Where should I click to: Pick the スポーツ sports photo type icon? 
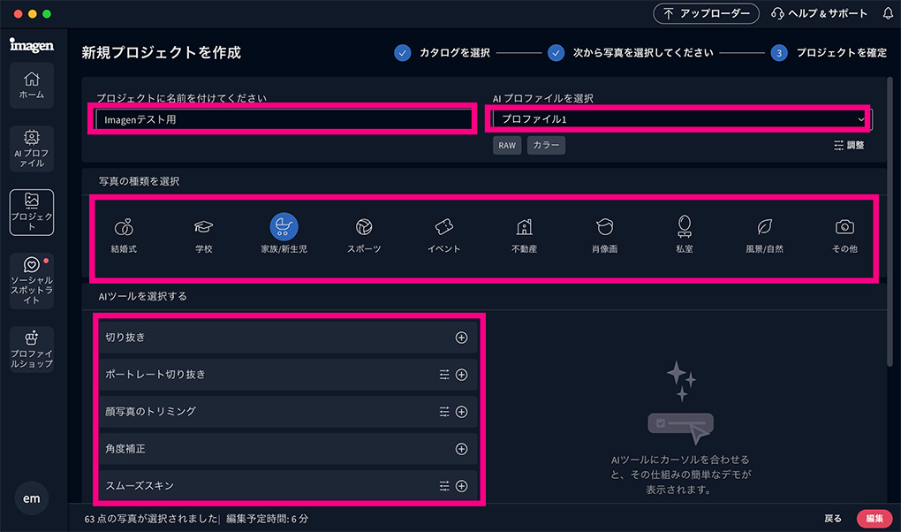[364, 228]
